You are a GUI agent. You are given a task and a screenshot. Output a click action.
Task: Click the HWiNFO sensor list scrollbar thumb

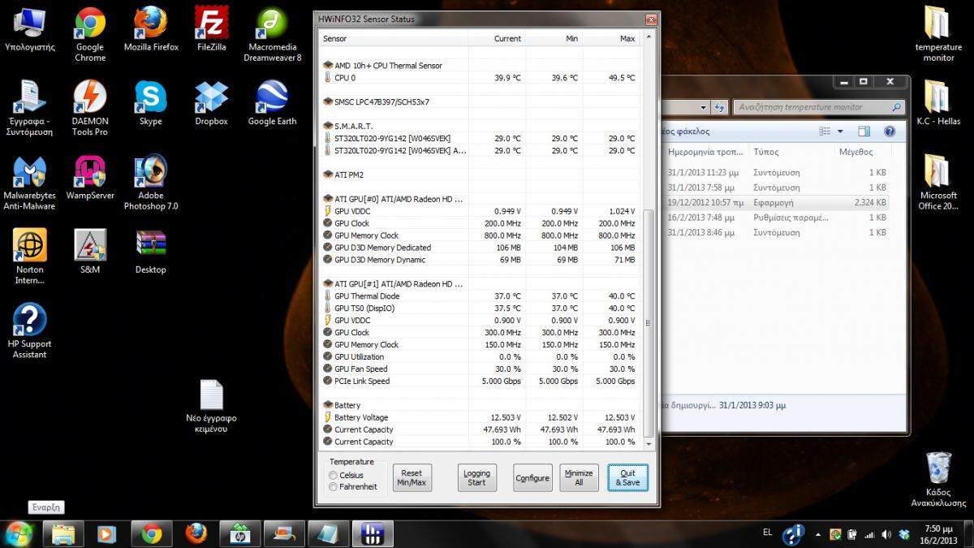click(x=648, y=322)
